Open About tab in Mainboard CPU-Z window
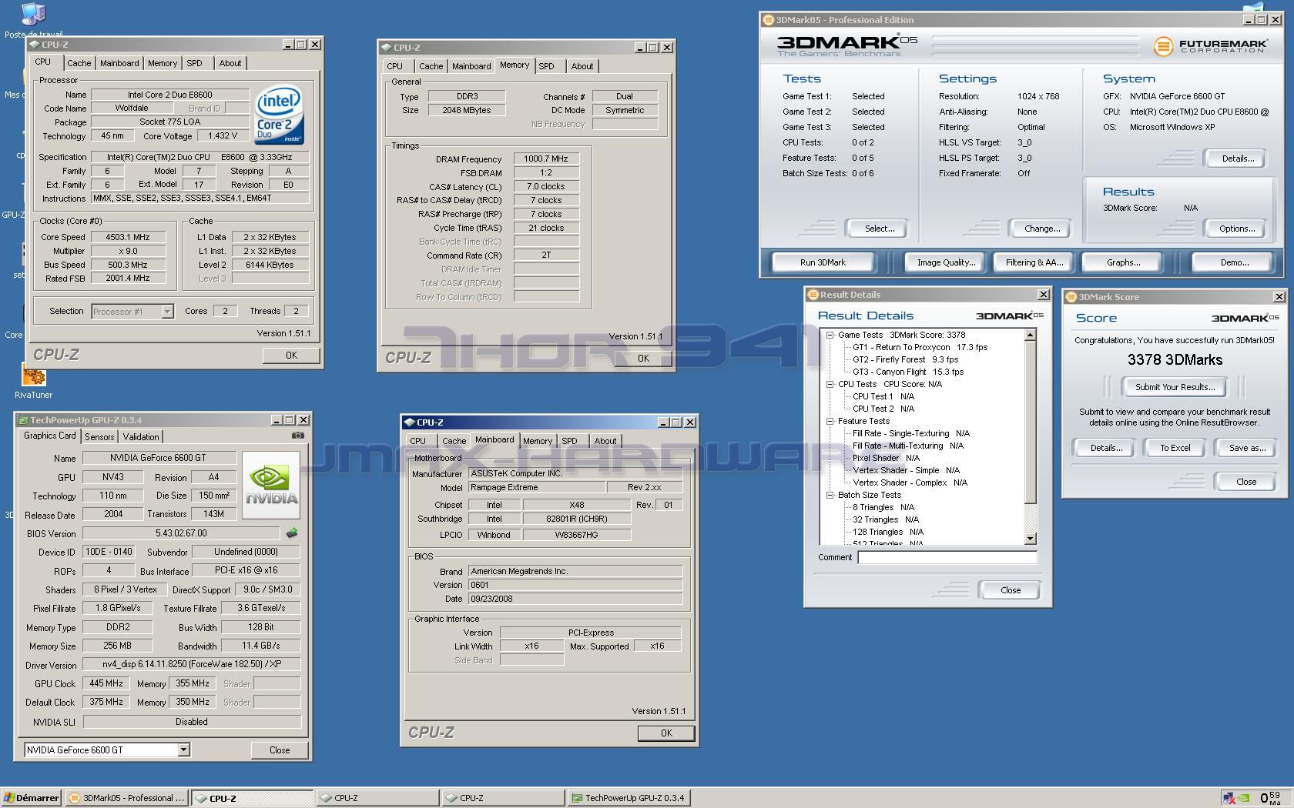The height and width of the screenshot is (808, 1294). (605, 441)
